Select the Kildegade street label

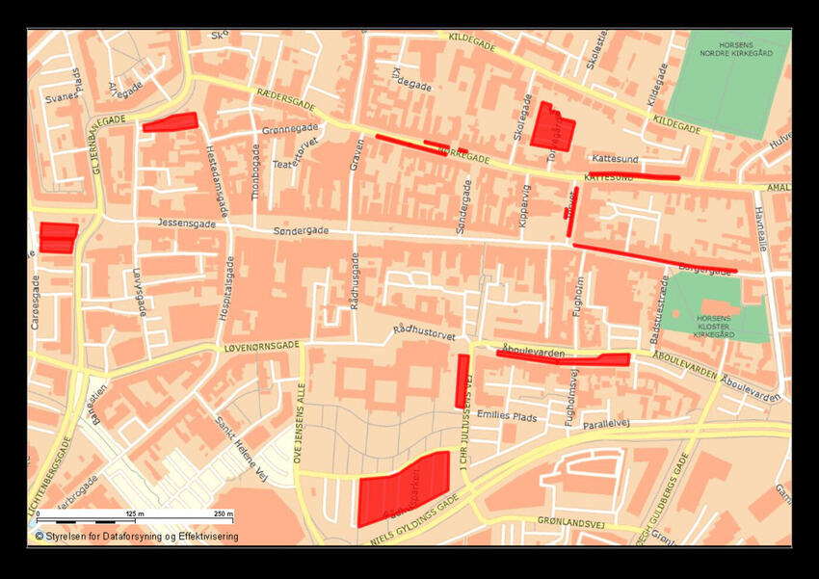tap(473, 42)
